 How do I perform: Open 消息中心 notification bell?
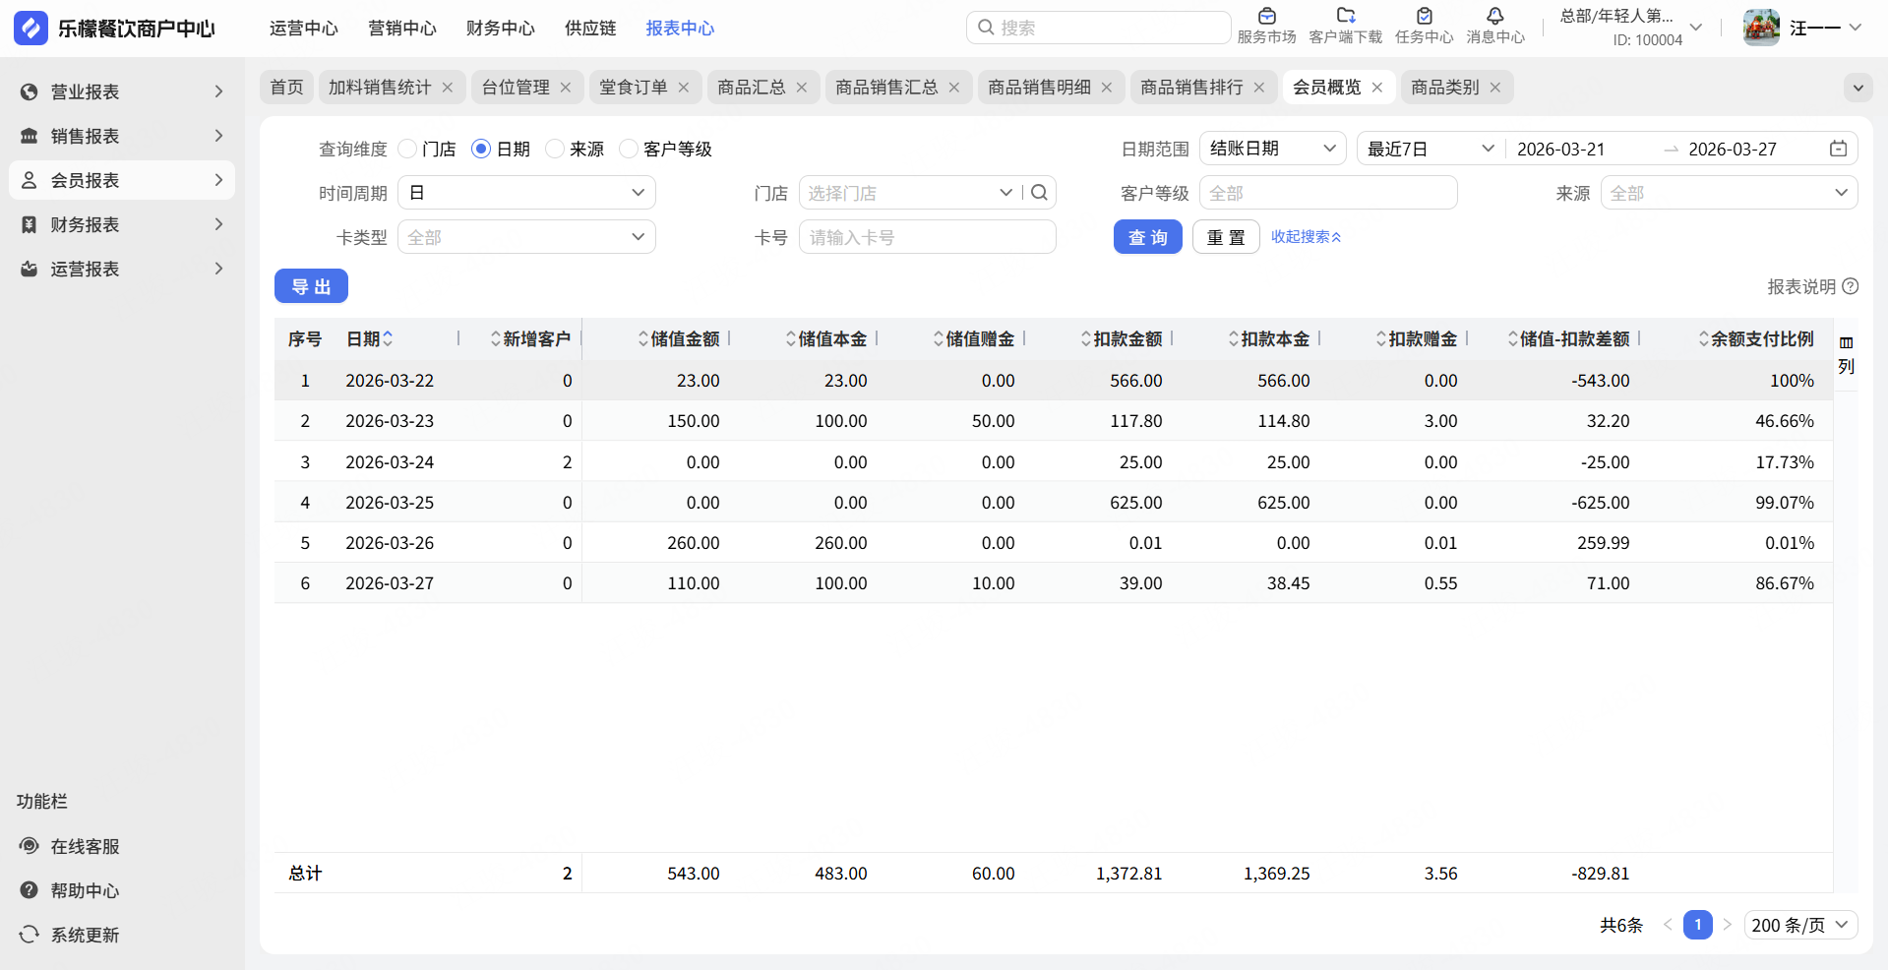click(x=1494, y=17)
